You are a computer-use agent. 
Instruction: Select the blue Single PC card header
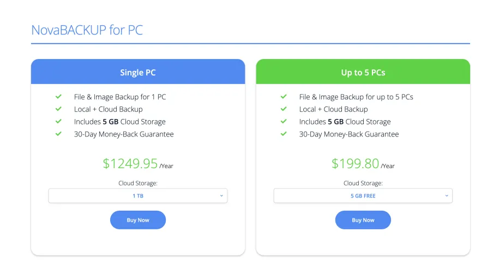(138, 72)
